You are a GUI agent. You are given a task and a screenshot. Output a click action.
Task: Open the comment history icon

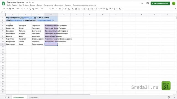click(147, 3)
